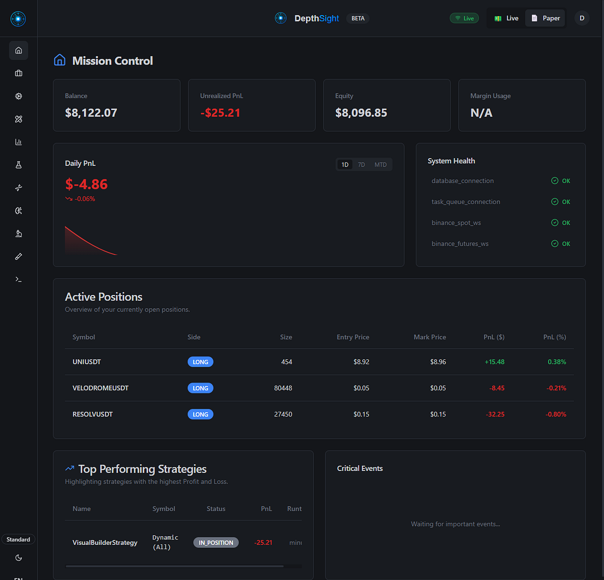Toggle dark mode with the moon icon
The image size is (604, 580).
point(18,557)
